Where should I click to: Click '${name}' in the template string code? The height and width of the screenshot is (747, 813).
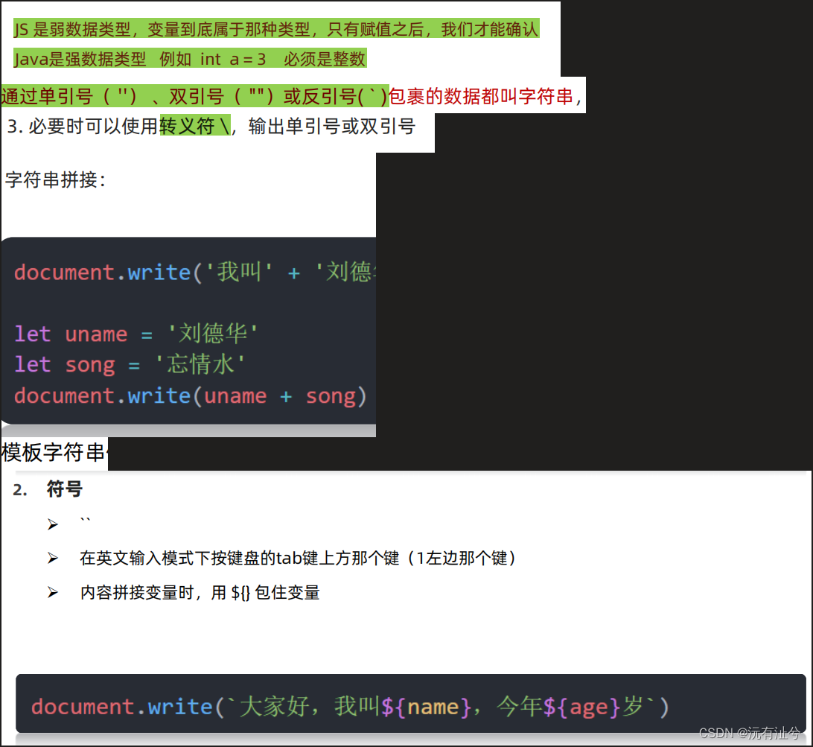tap(426, 707)
